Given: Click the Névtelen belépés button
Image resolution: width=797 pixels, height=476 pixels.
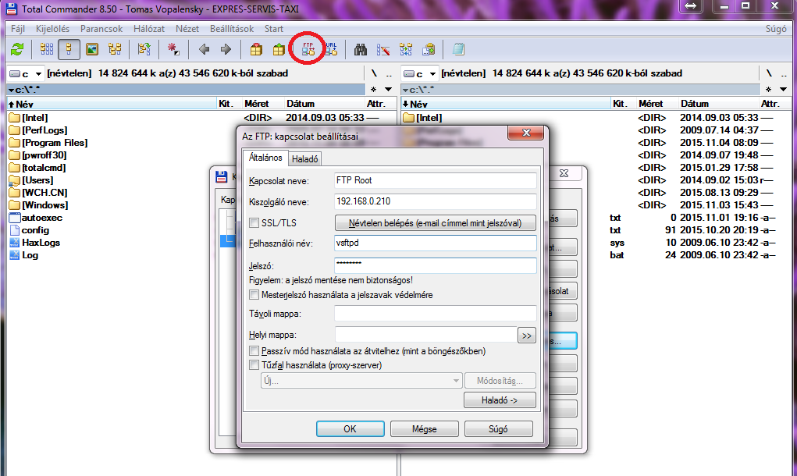Looking at the screenshot, I should click(x=435, y=223).
